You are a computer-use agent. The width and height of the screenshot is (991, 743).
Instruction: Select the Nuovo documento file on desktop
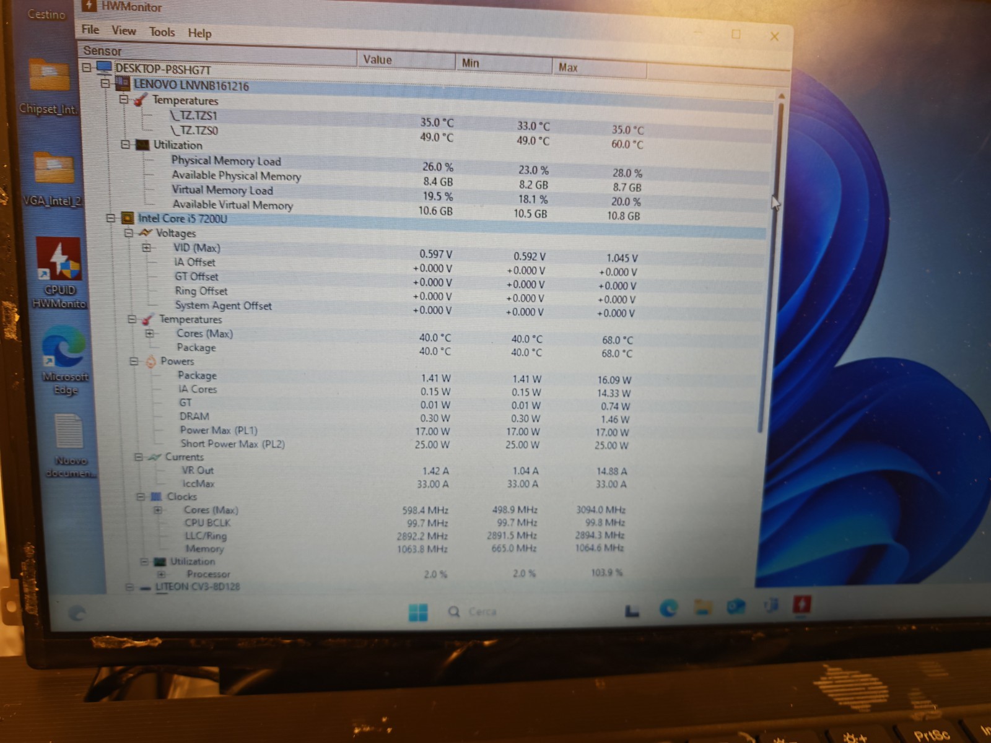click(x=71, y=446)
